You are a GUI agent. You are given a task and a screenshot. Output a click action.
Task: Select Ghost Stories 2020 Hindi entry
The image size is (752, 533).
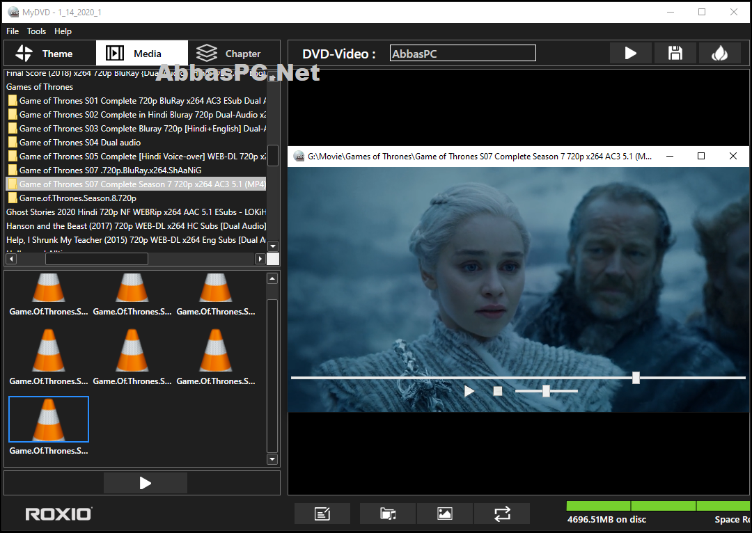(136, 212)
